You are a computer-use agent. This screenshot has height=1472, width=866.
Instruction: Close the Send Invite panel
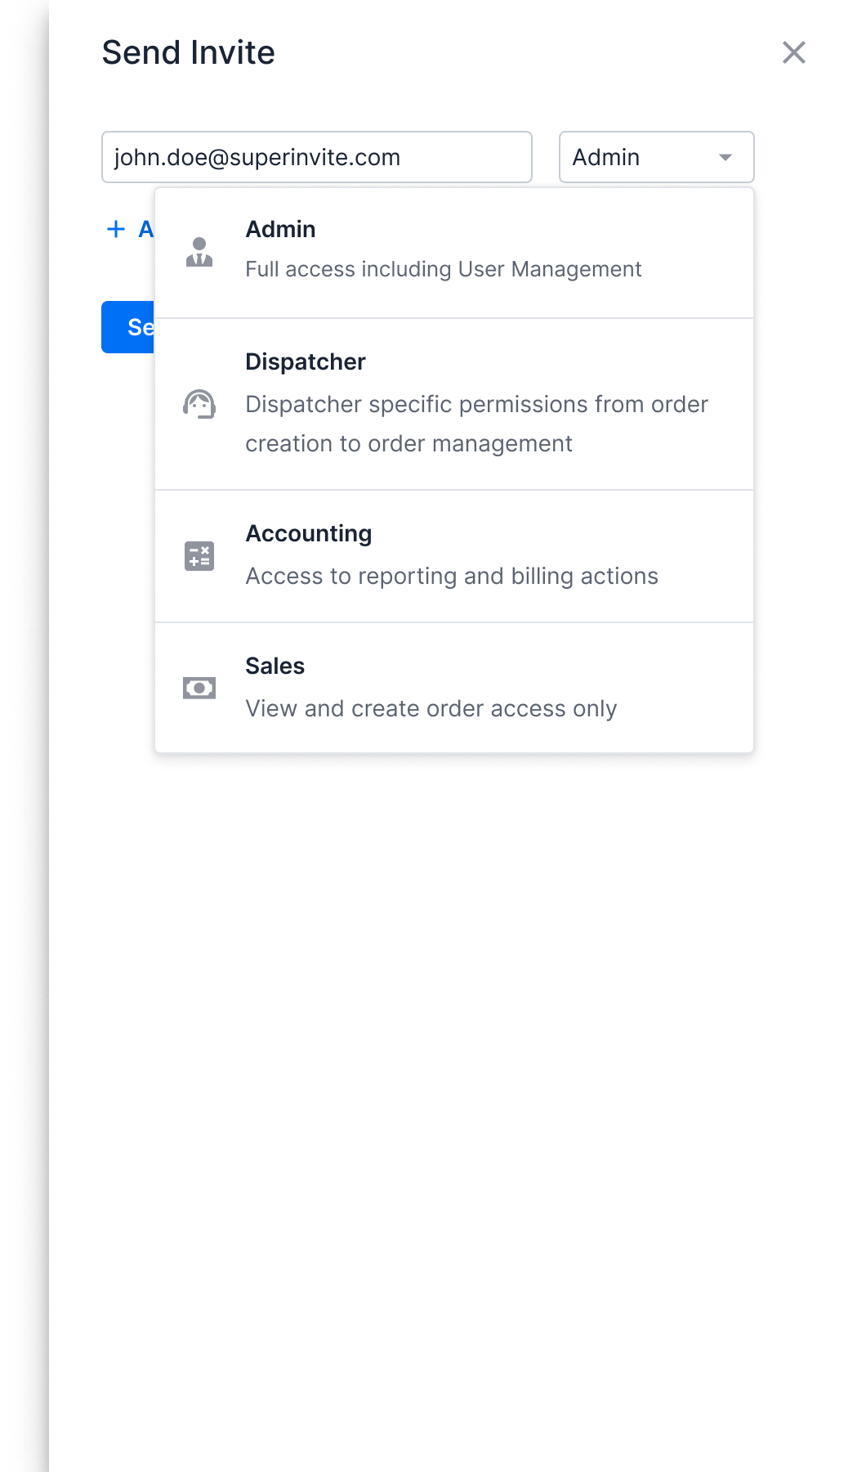click(x=794, y=52)
